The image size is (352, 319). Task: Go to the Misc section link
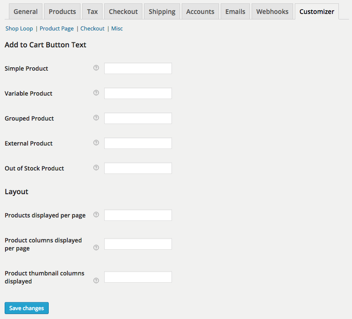click(x=117, y=28)
